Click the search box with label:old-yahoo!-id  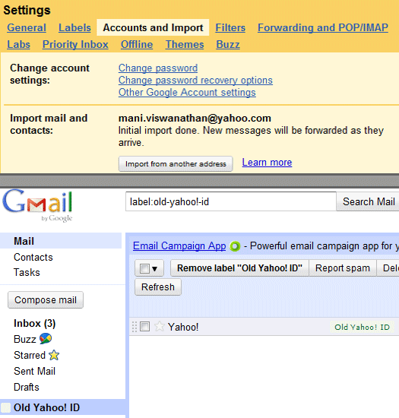pyautogui.click(x=231, y=201)
